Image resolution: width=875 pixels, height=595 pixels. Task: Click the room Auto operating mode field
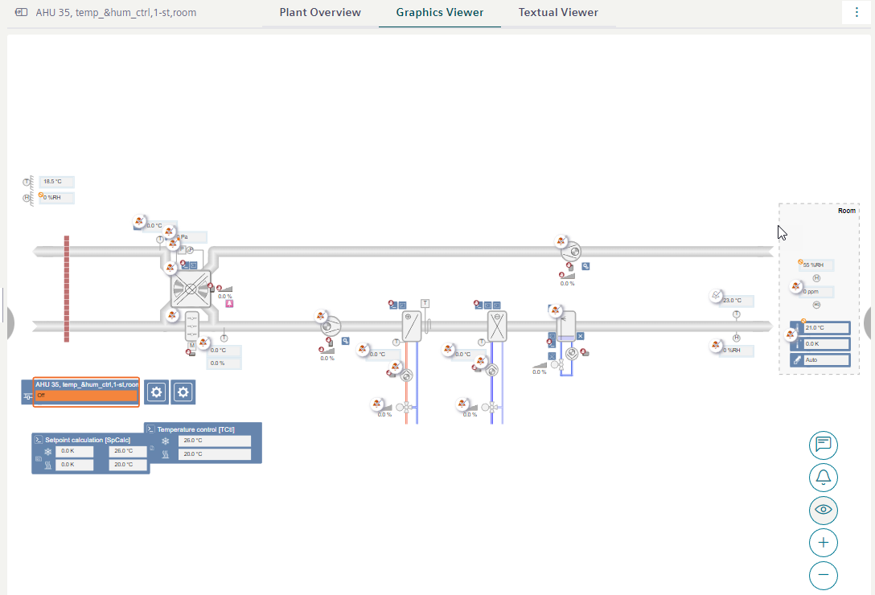826,359
